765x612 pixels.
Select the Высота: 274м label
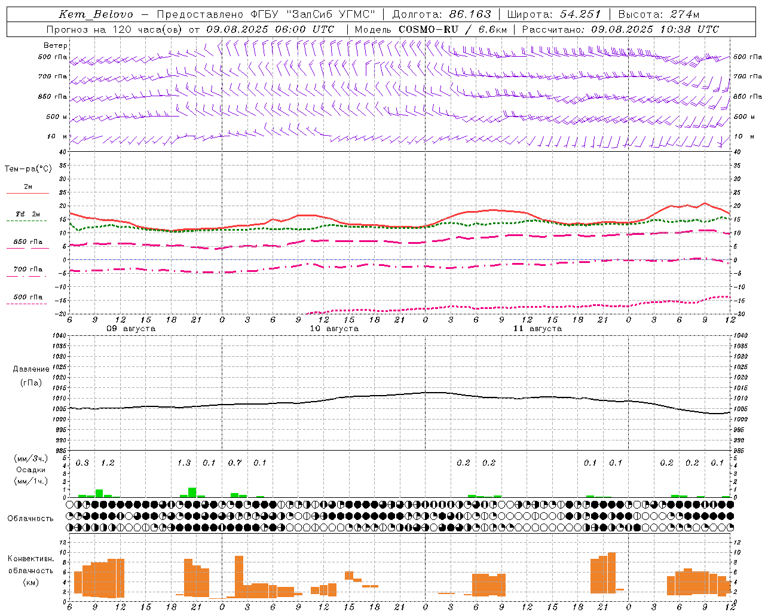tap(658, 14)
